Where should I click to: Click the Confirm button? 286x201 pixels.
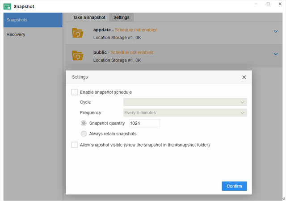click(234, 186)
